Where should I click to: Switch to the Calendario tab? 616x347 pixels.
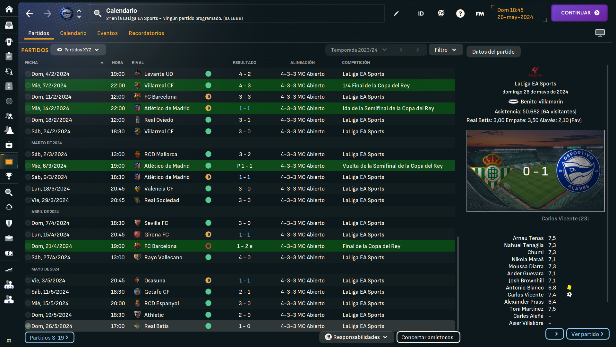[73, 33]
